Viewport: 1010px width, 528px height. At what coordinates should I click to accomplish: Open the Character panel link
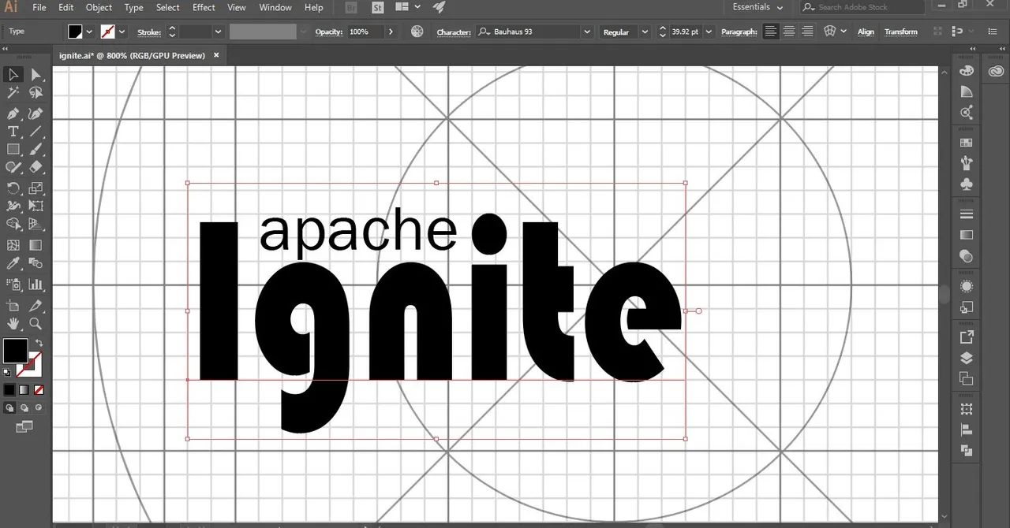pyautogui.click(x=454, y=32)
